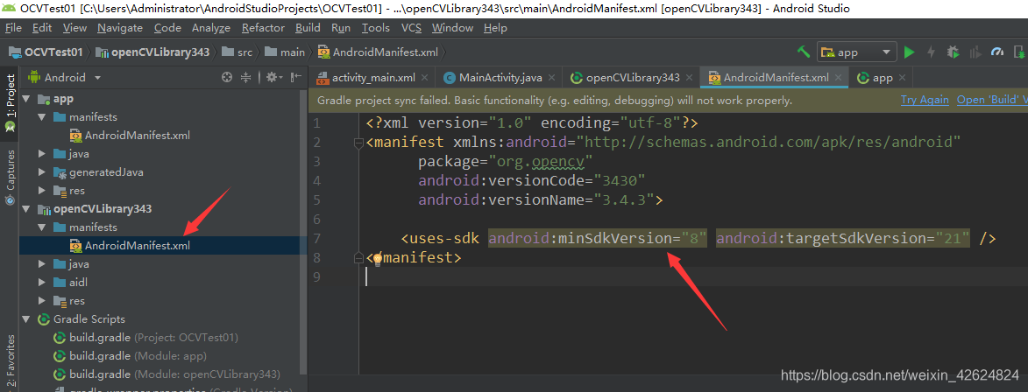The height and width of the screenshot is (392, 1028).
Task: Open the Refactor menu
Action: (x=263, y=27)
